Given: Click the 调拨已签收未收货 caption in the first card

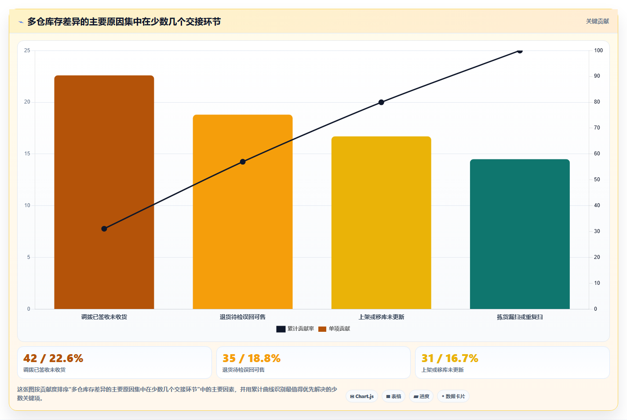Looking at the screenshot, I should click(x=44, y=370).
